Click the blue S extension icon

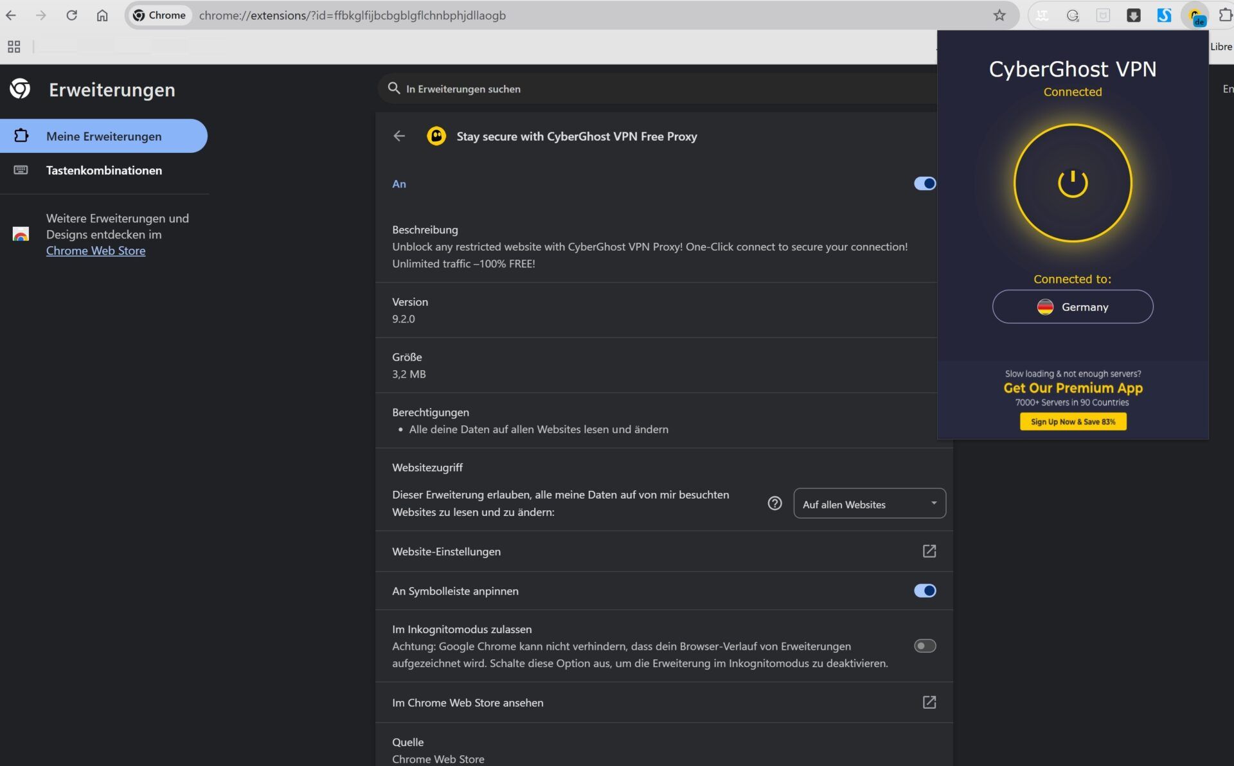(1164, 15)
